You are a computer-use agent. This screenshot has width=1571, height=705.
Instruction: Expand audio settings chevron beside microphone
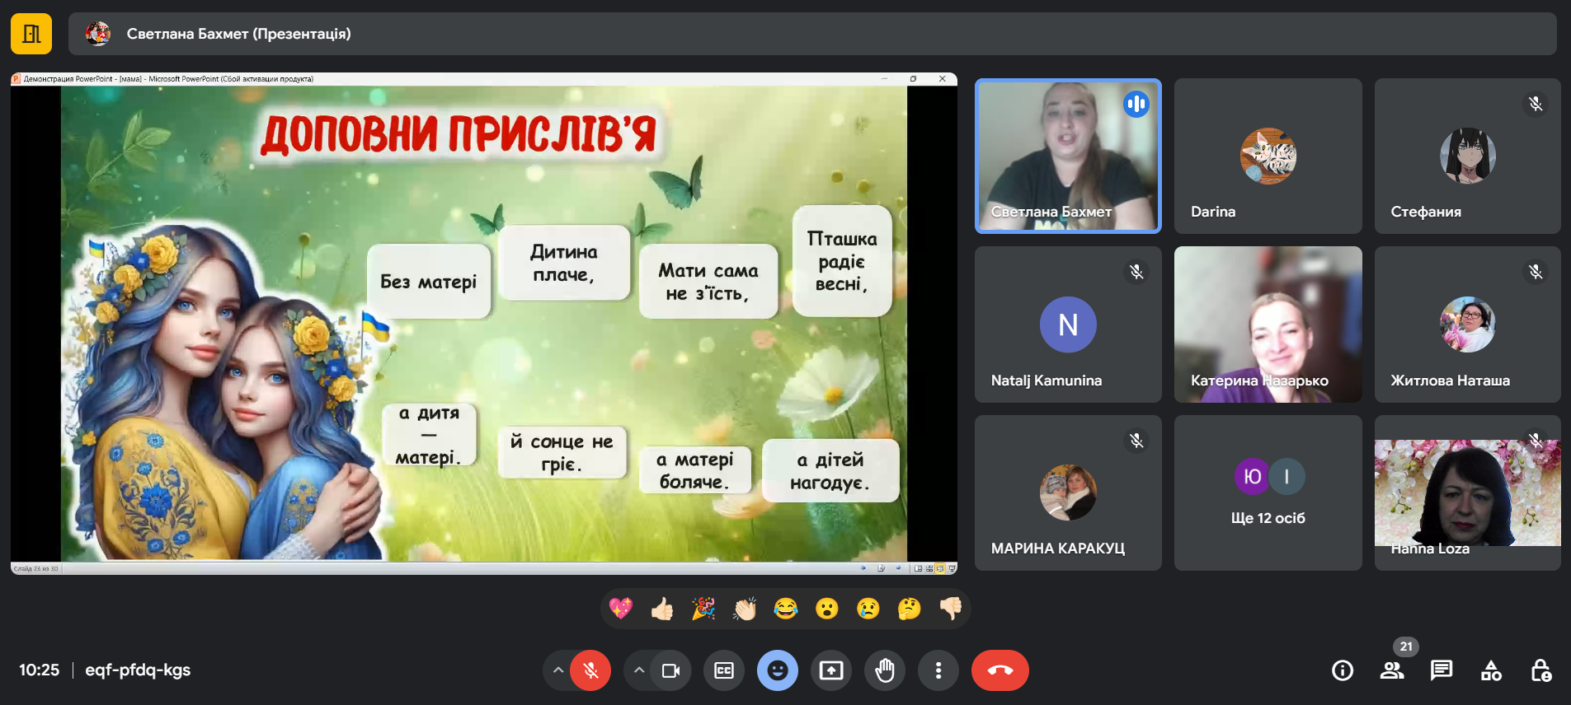click(x=558, y=670)
